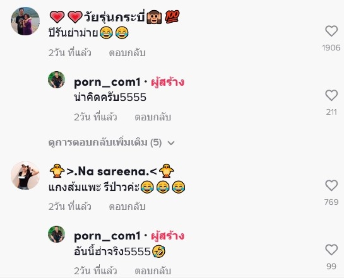Screen dimensions: 344x278
Task: Select the comment text 'ปีรันย่าม่าย'
Action: (73, 33)
